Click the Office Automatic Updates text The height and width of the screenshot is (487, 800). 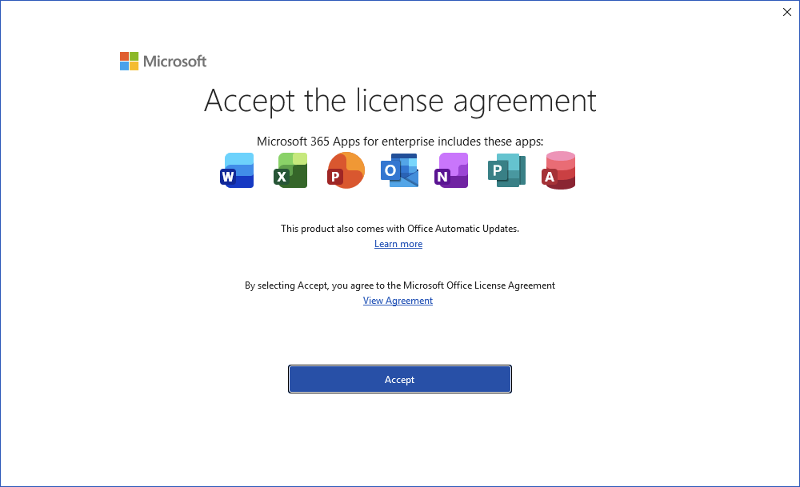pyautogui.click(x=400, y=228)
